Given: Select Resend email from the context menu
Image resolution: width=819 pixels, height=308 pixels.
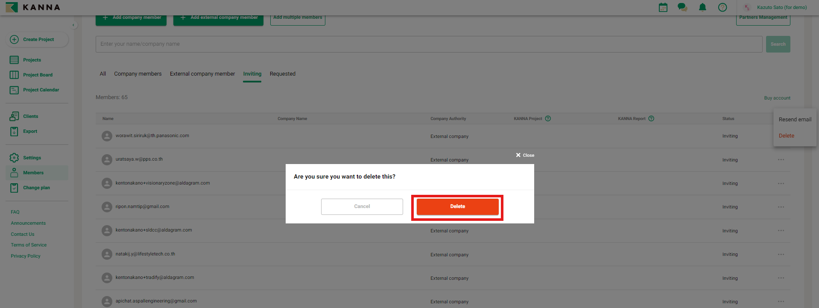Looking at the screenshot, I should 795,120.
